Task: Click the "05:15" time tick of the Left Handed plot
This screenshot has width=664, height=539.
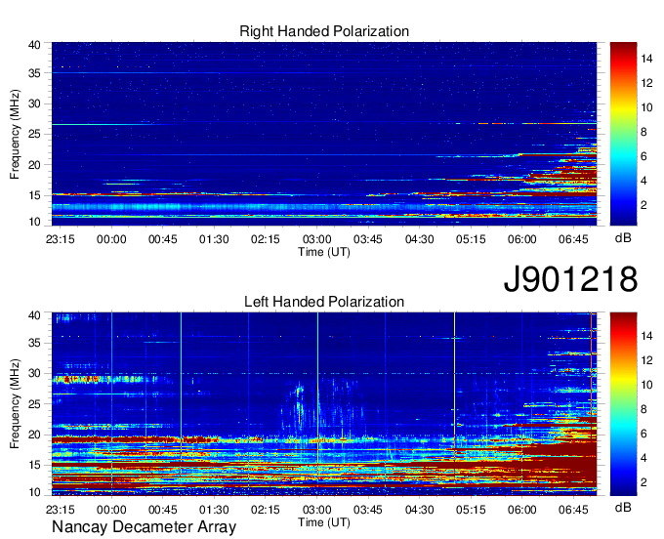Action: coord(471,510)
